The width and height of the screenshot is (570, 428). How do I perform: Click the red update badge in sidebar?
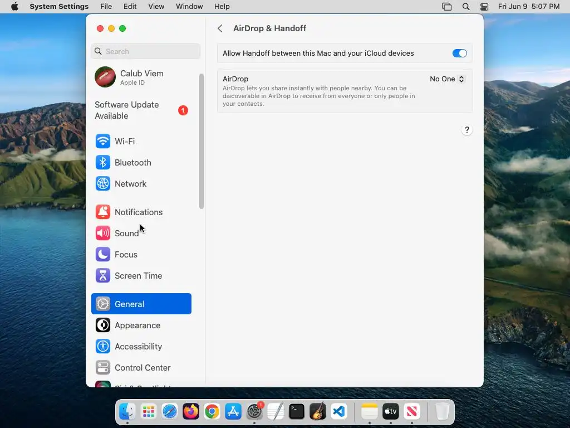(183, 110)
